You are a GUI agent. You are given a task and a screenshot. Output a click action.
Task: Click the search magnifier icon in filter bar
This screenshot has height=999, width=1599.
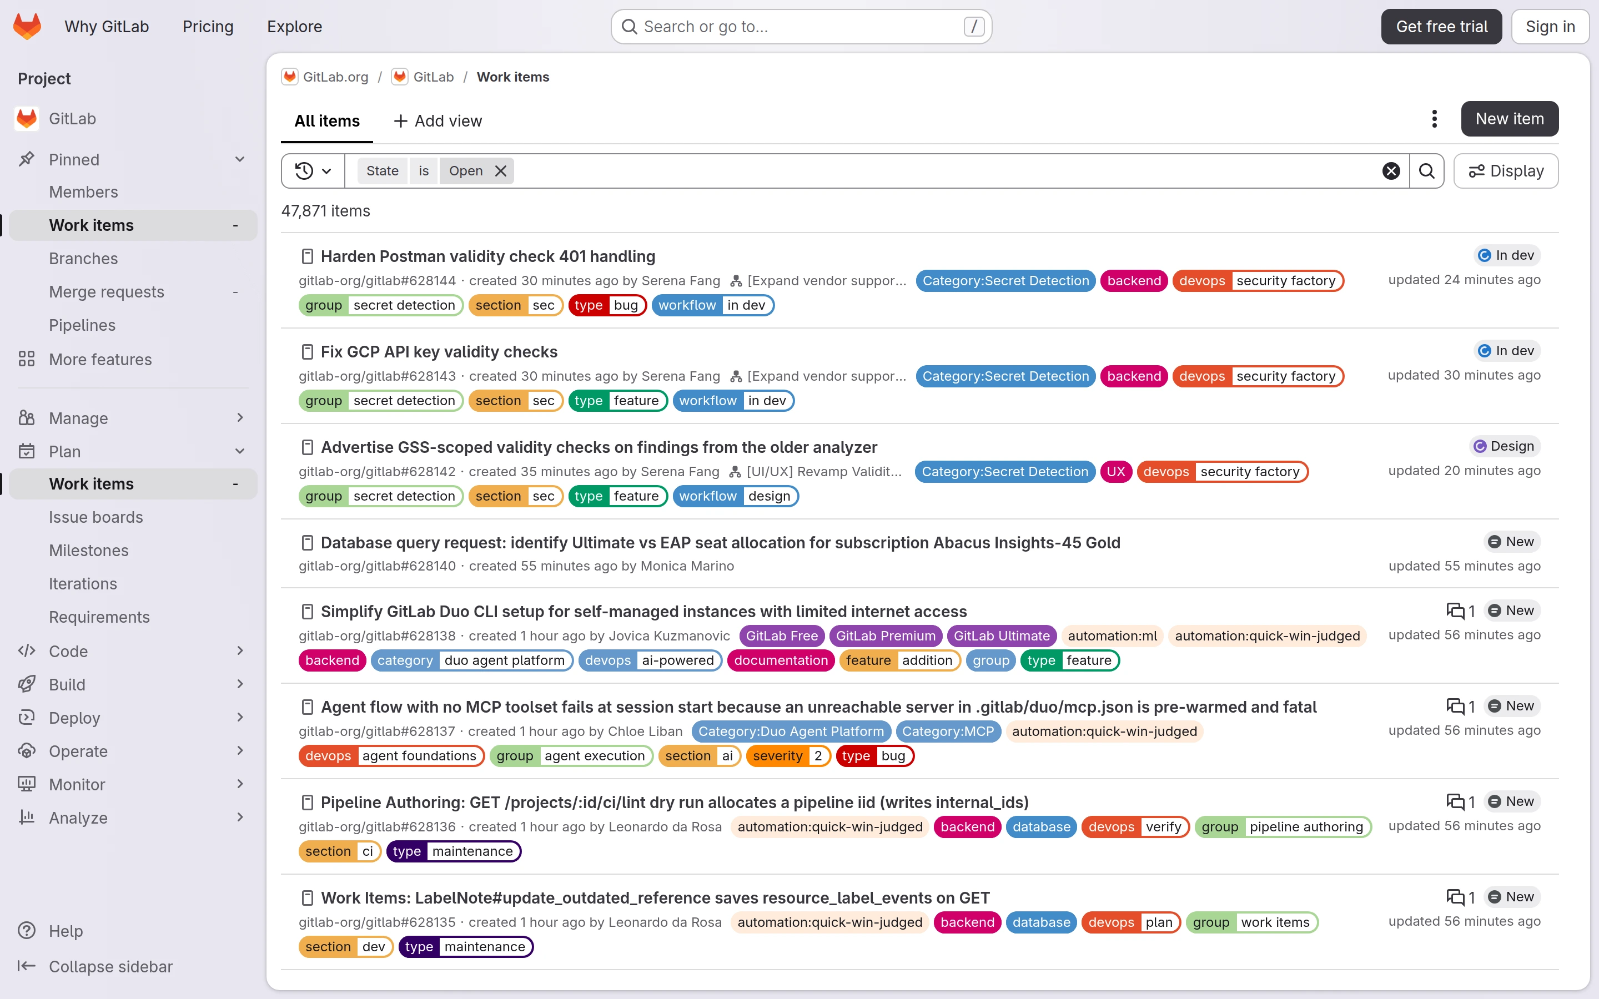coord(1426,171)
